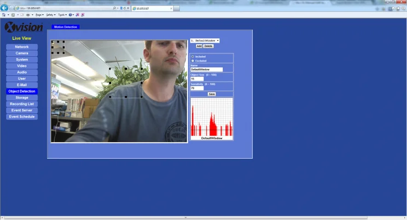407x220 pixels.
Task: Open the browser tools gear icon
Action: coord(404,8)
